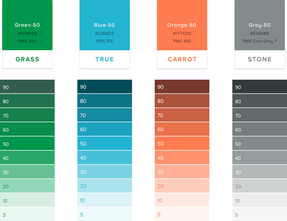Pick the gray 30 tint swatch

[260, 172]
